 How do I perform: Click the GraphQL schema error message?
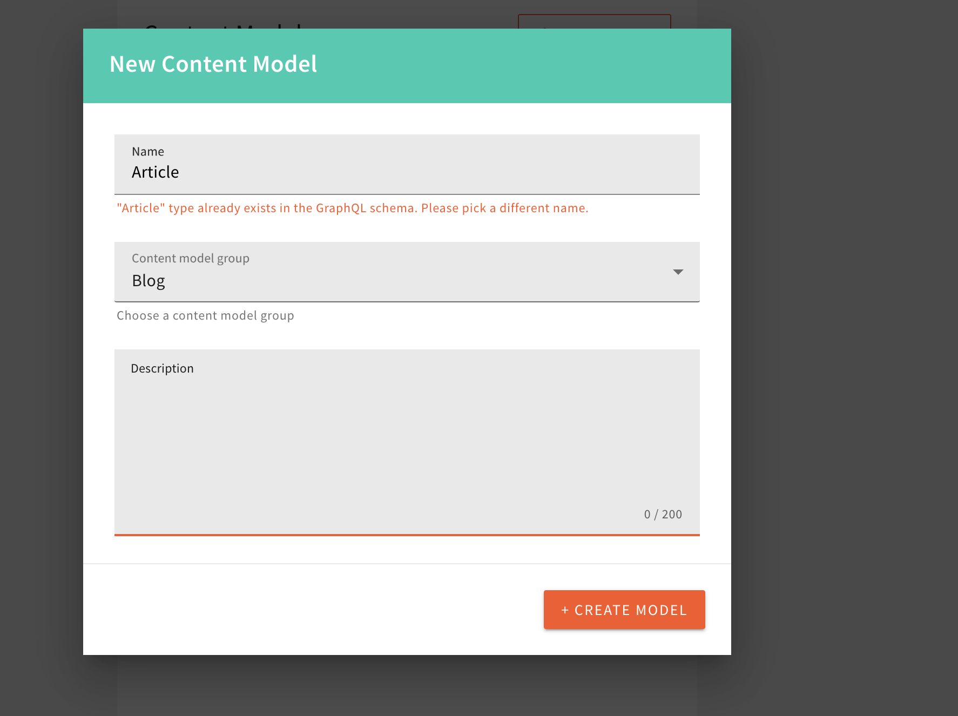[x=352, y=208]
